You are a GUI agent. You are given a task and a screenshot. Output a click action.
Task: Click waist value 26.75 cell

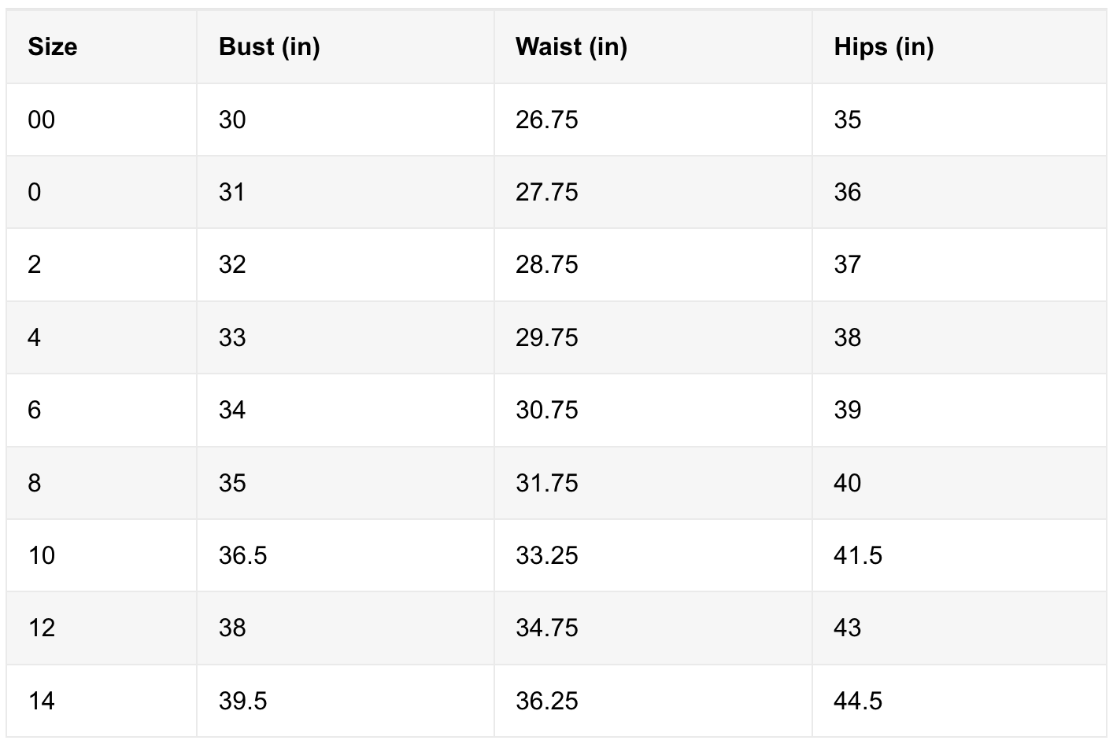(653, 120)
